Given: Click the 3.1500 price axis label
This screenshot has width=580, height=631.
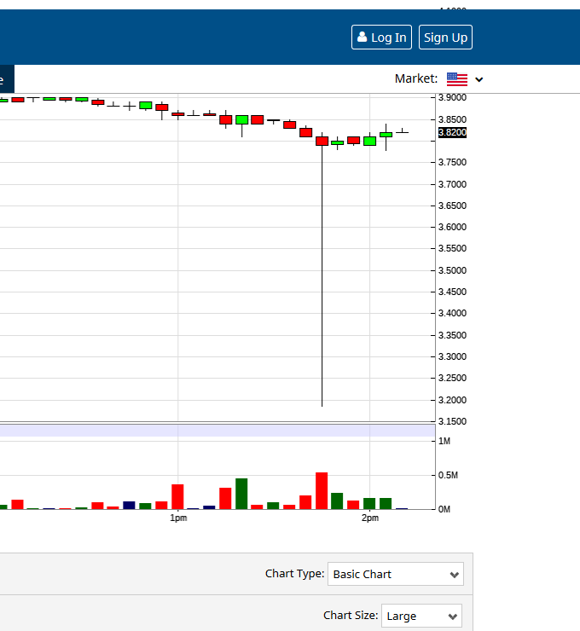Looking at the screenshot, I should (x=452, y=421).
